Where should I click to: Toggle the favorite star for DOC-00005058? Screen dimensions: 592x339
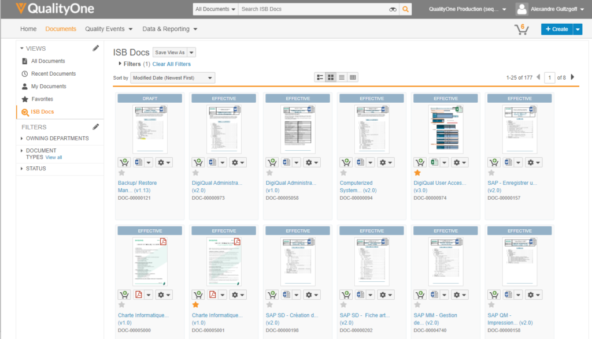point(269,173)
